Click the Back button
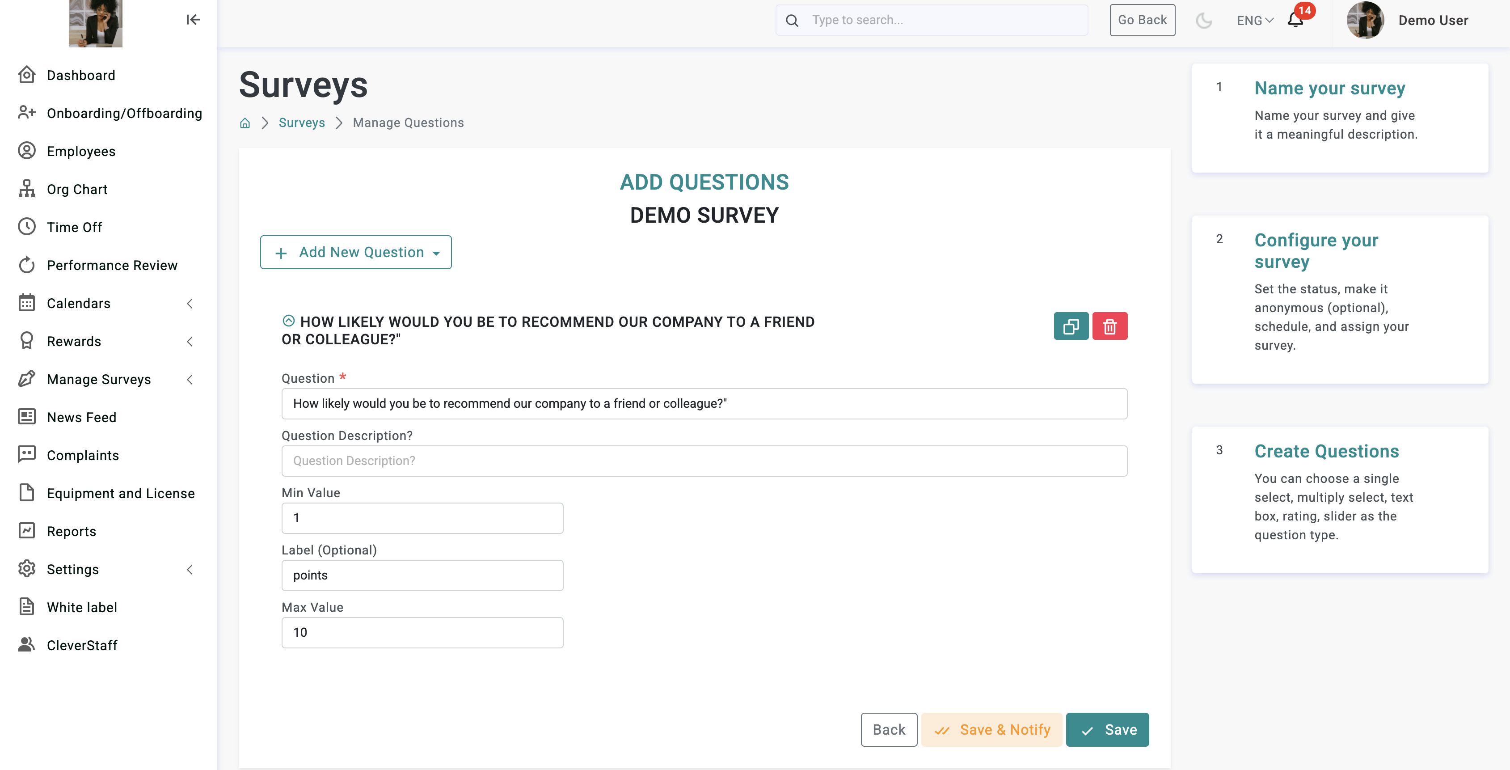Viewport: 1510px width, 770px height. tap(889, 730)
